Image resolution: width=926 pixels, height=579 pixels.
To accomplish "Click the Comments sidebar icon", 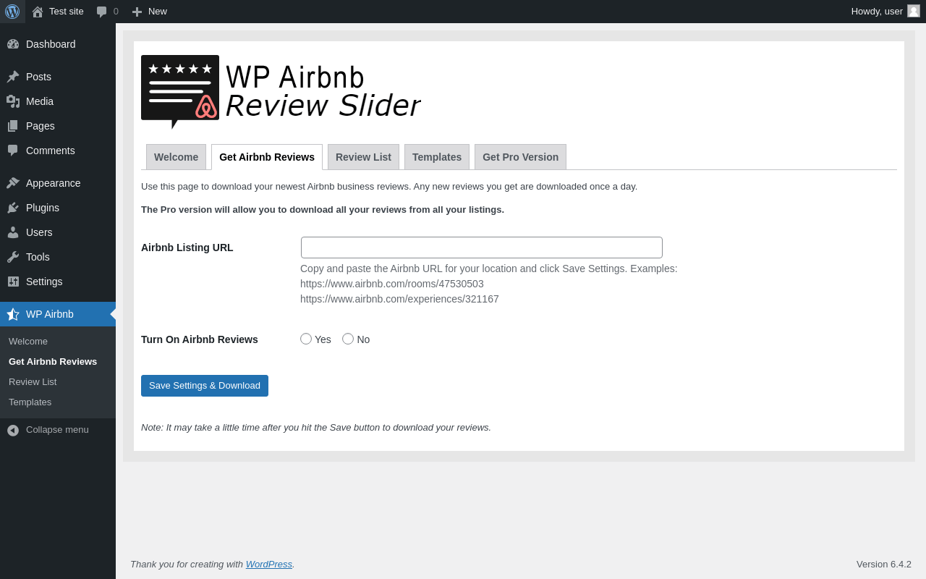I will tap(13, 151).
